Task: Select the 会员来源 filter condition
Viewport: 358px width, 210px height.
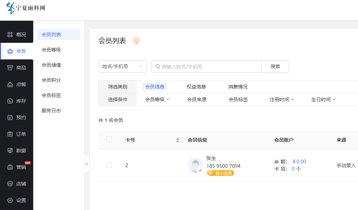Action: pos(197,99)
